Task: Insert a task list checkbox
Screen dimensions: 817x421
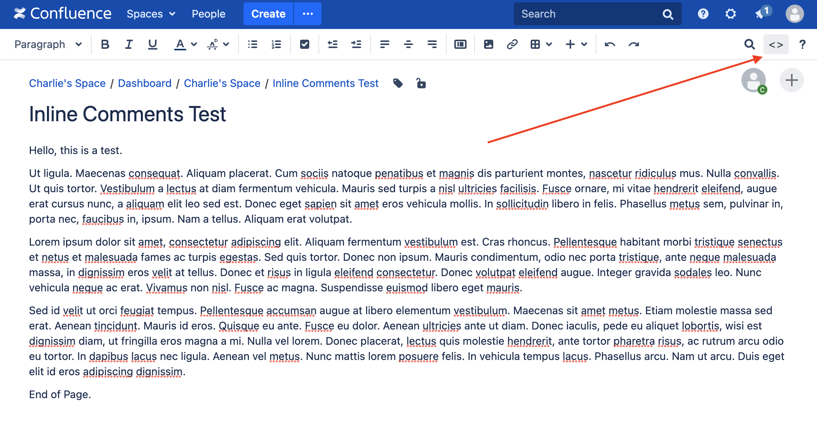Action: coord(304,45)
